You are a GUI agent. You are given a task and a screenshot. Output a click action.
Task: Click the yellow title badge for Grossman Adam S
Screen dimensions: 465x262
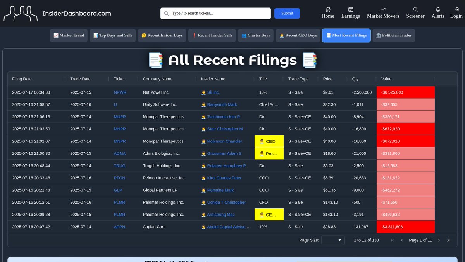269,153
